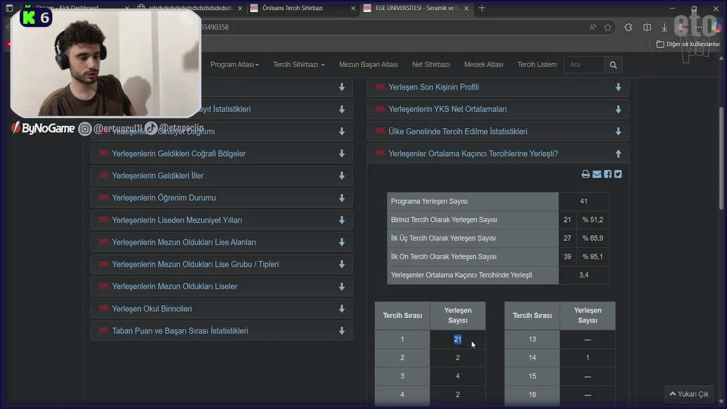Open Net Sihirbazı from navigation

click(x=431, y=65)
